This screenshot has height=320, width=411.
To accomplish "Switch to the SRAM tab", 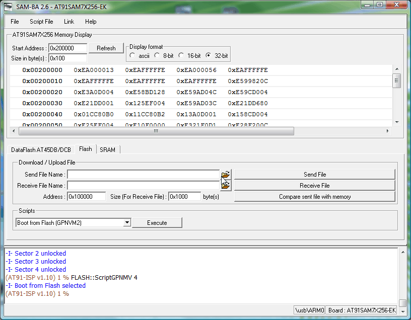I will 107,149.
